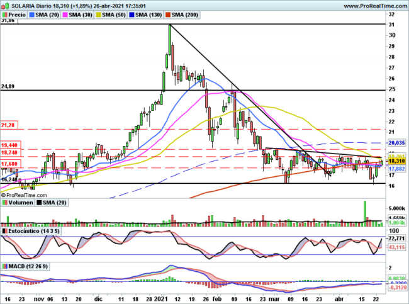Image resolution: width=409 pixels, height=304 pixels.
Task: Click the Precio candlestick icon
Action: click(4, 15)
